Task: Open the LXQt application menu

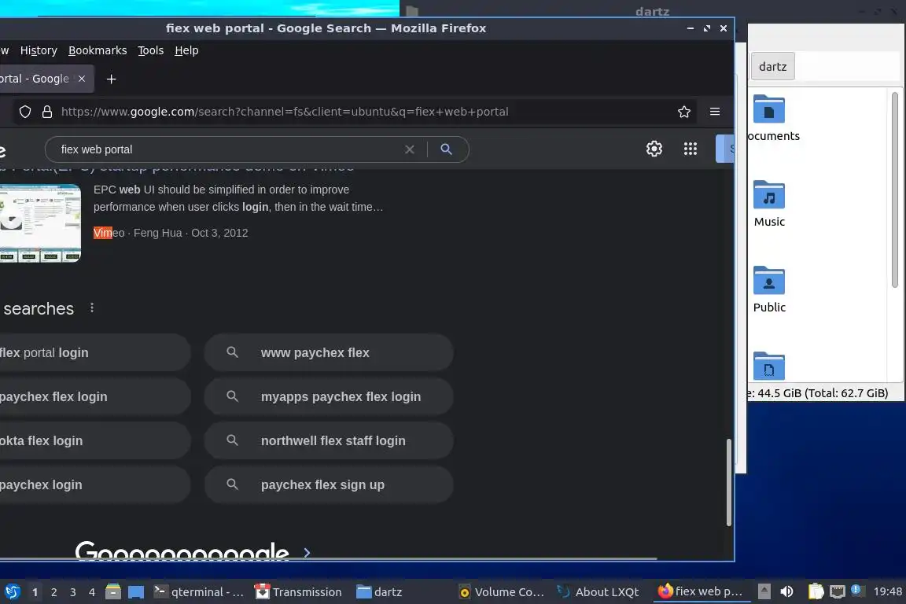Action: point(12,592)
